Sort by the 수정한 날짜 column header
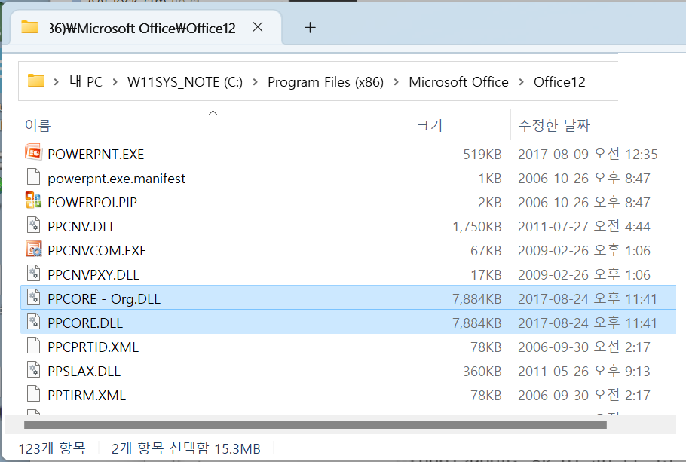Image resolution: width=686 pixels, height=462 pixels. [554, 126]
